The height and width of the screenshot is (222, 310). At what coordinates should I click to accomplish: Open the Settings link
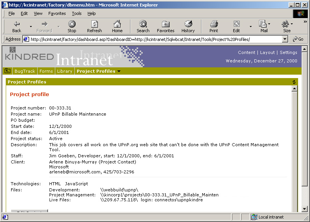click(289, 52)
